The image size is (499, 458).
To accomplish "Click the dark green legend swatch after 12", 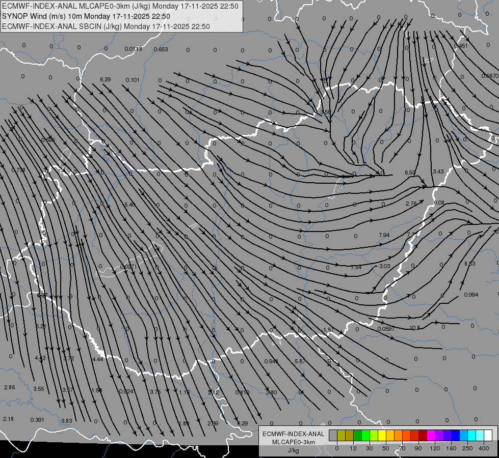I will [357, 436].
